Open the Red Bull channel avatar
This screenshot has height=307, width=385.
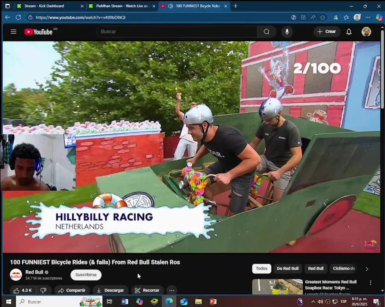coord(16,275)
